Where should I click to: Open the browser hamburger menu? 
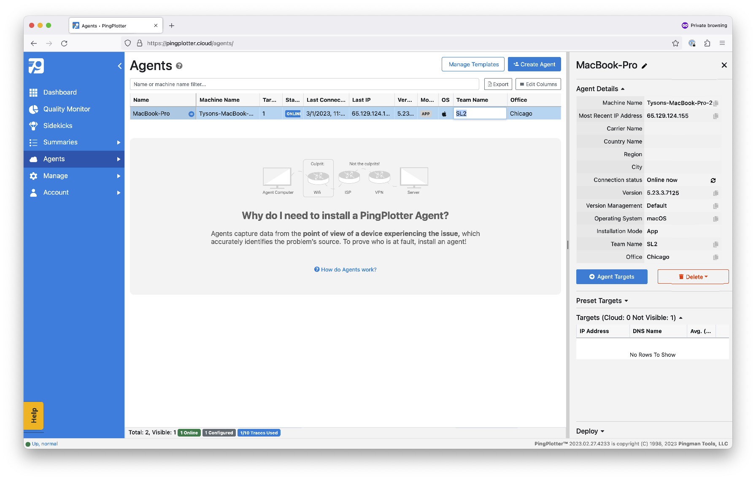tap(722, 43)
